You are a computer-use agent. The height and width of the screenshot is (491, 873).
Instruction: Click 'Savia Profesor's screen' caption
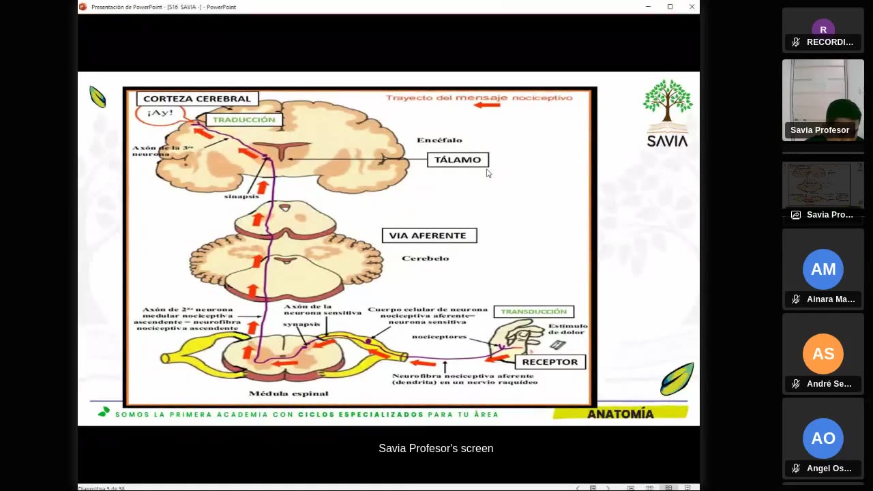436,449
